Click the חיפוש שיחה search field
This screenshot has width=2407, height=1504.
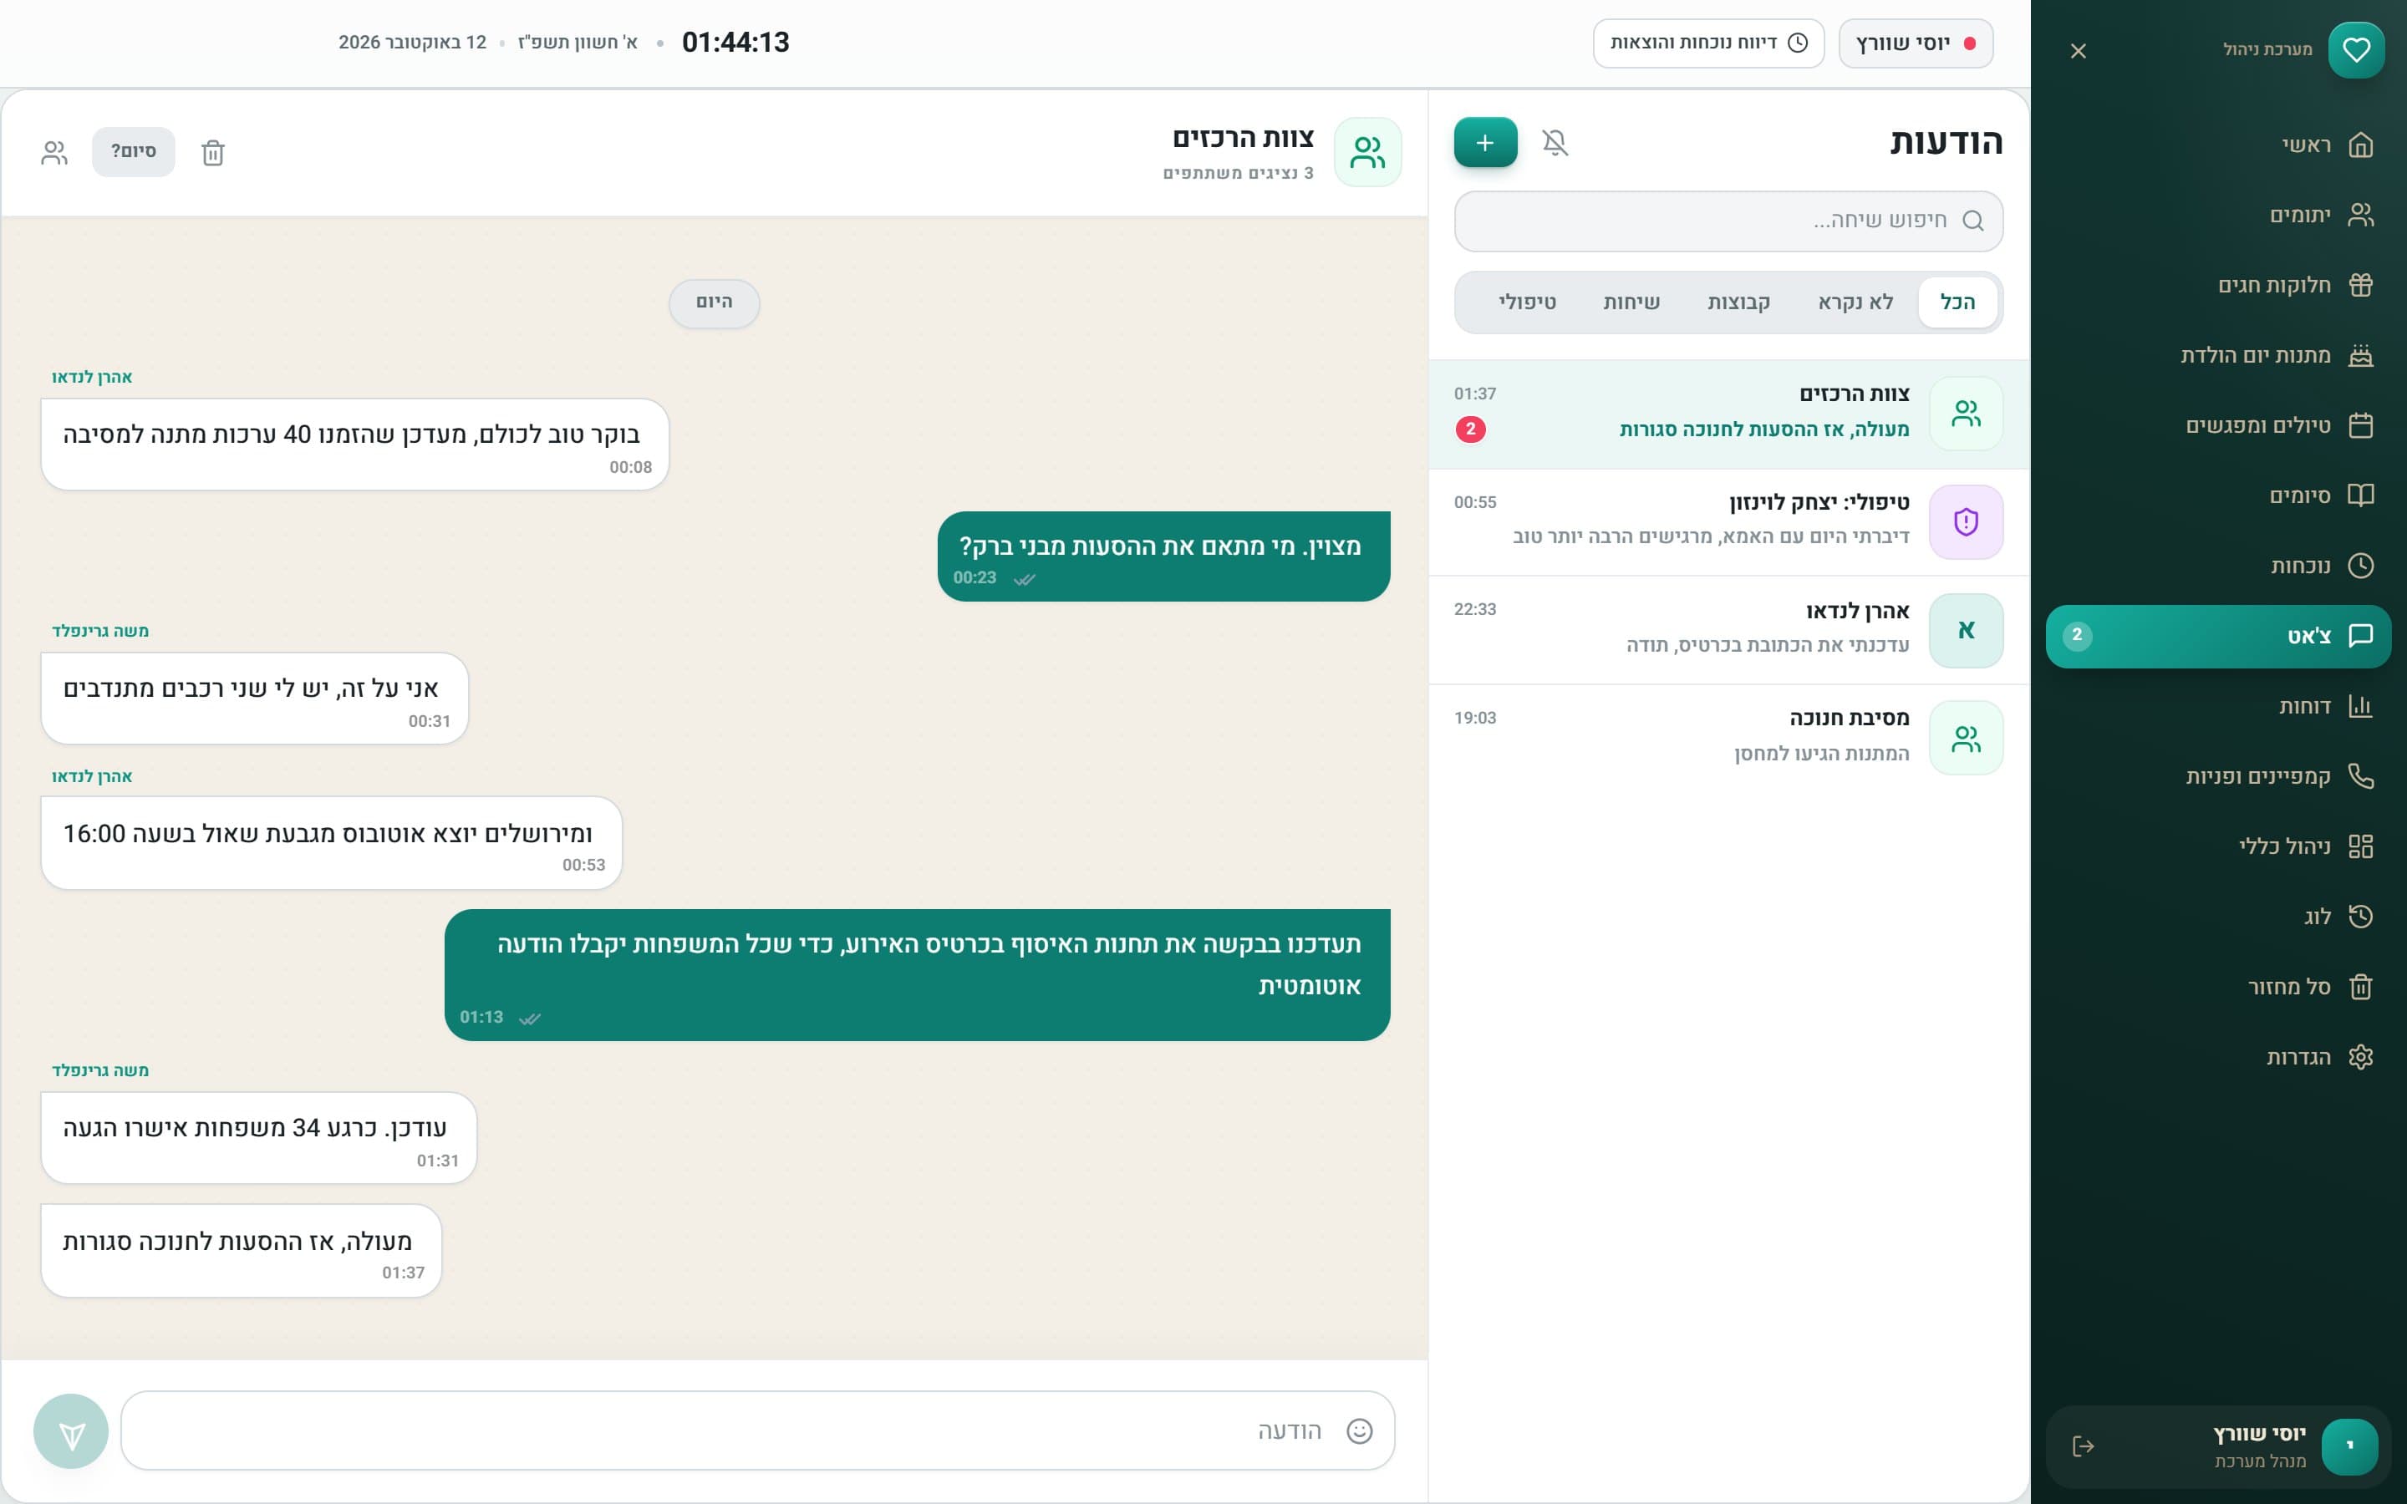(1728, 221)
